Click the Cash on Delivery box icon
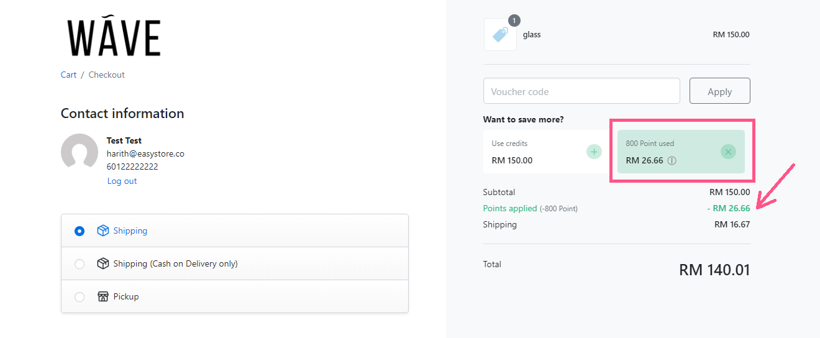The height and width of the screenshot is (338, 820). (x=103, y=263)
